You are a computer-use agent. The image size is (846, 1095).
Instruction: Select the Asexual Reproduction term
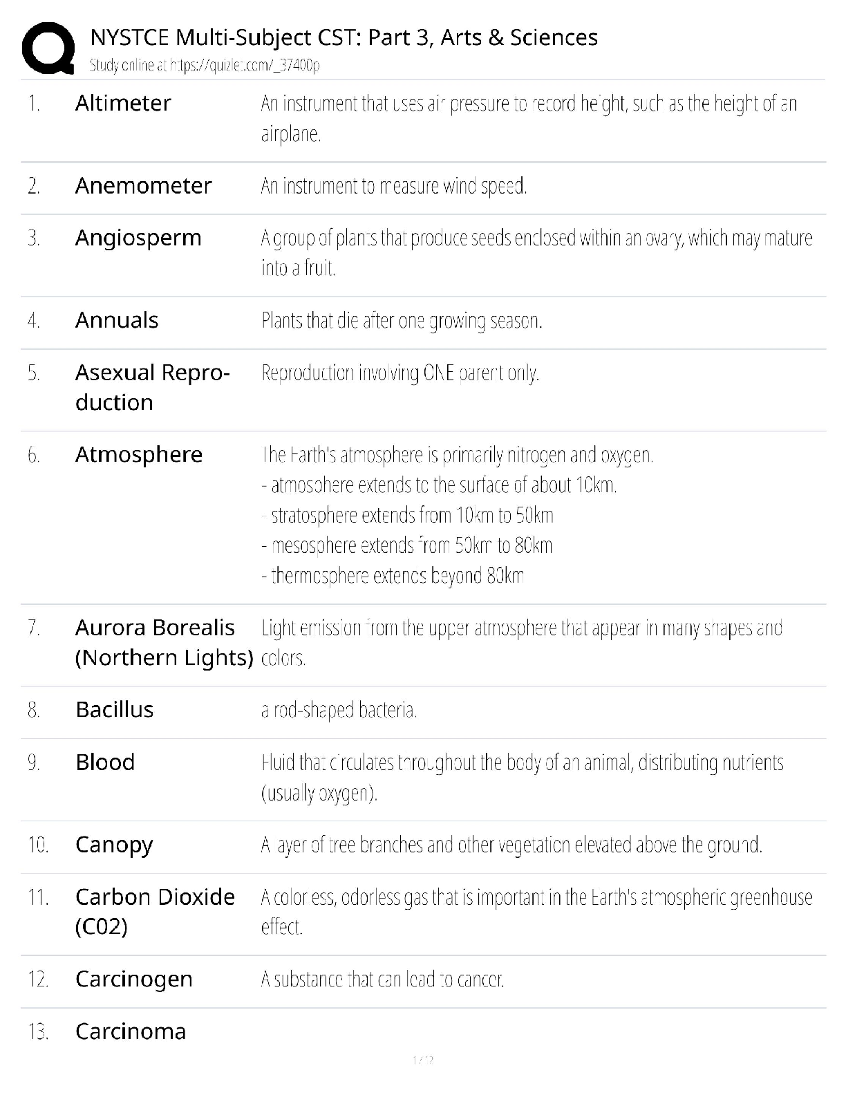152,387
